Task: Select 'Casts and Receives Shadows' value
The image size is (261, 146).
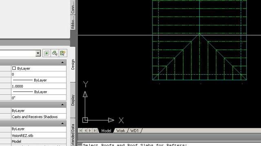Action: (x=39, y=117)
